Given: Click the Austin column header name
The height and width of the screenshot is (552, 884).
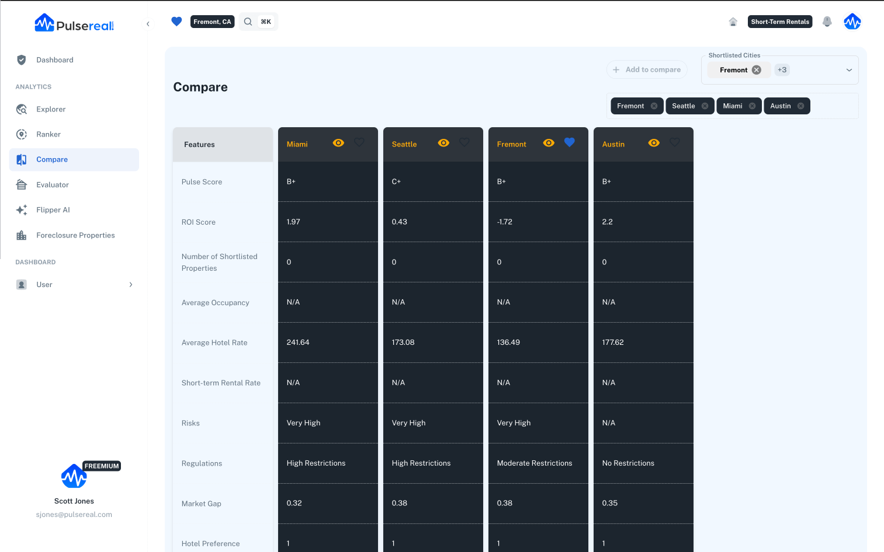Looking at the screenshot, I should [x=613, y=144].
